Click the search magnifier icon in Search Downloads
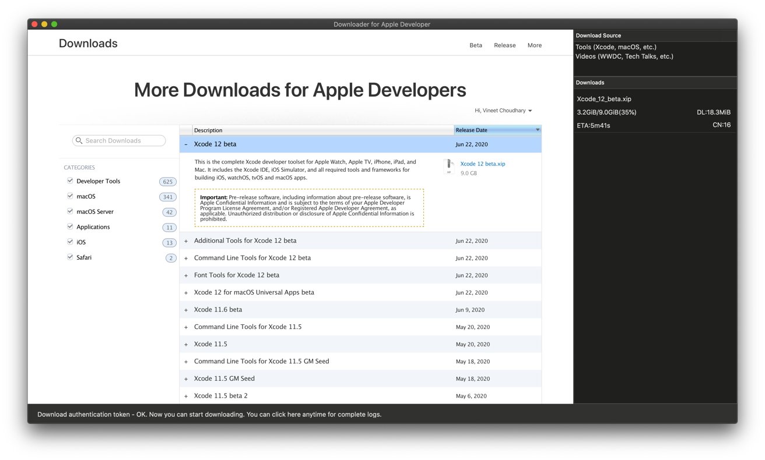The width and height of the screenshot is (765, 460). 79,141
